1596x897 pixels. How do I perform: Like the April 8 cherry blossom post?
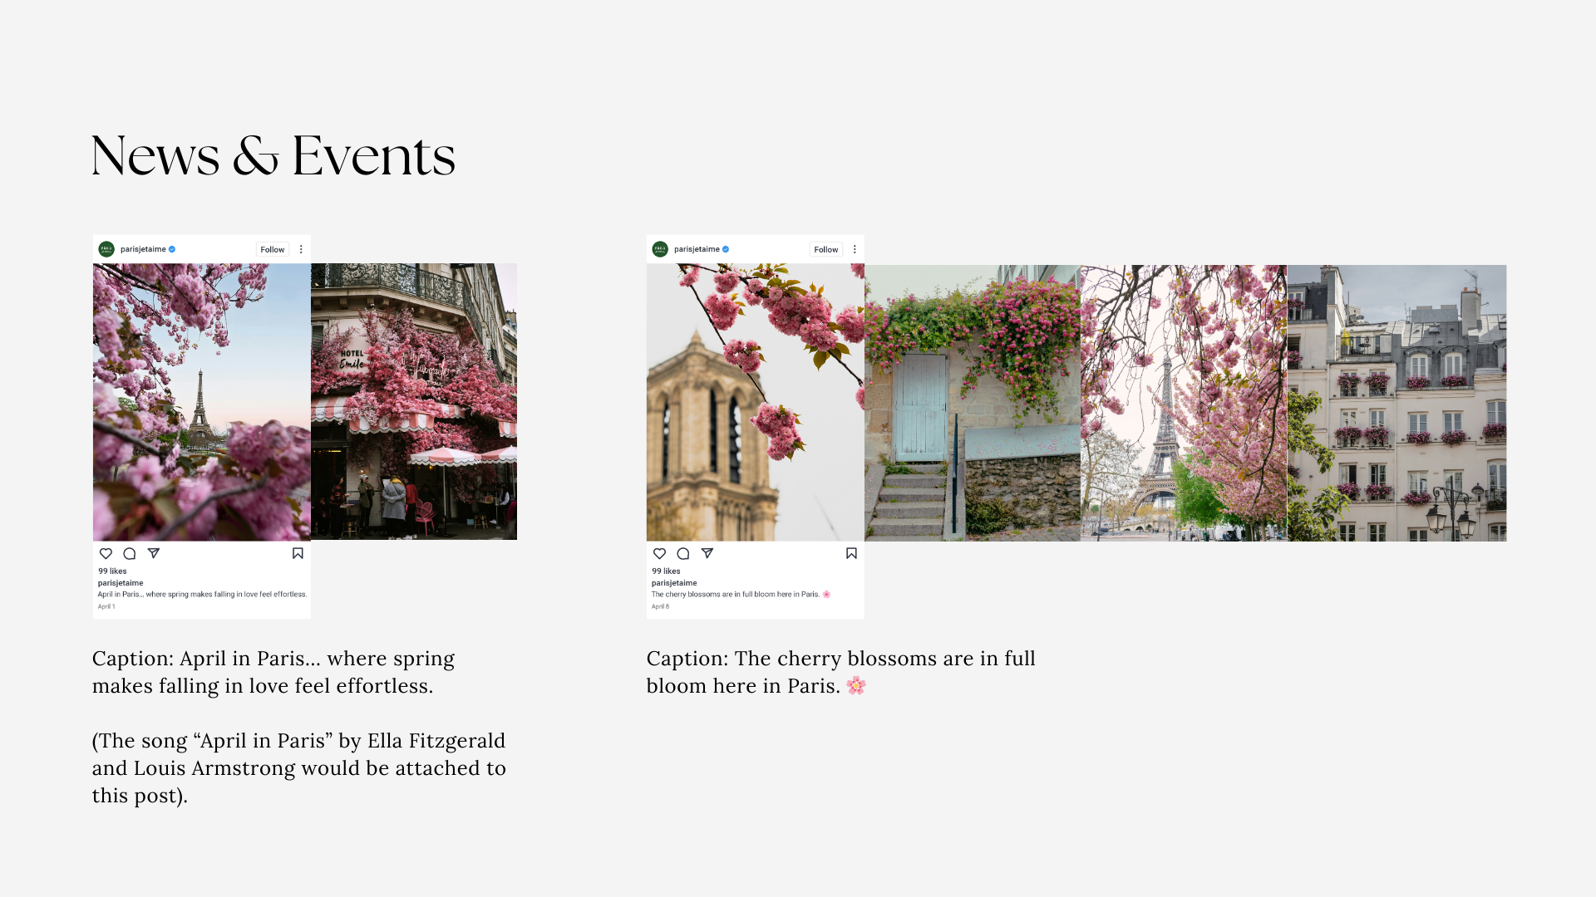659,553
